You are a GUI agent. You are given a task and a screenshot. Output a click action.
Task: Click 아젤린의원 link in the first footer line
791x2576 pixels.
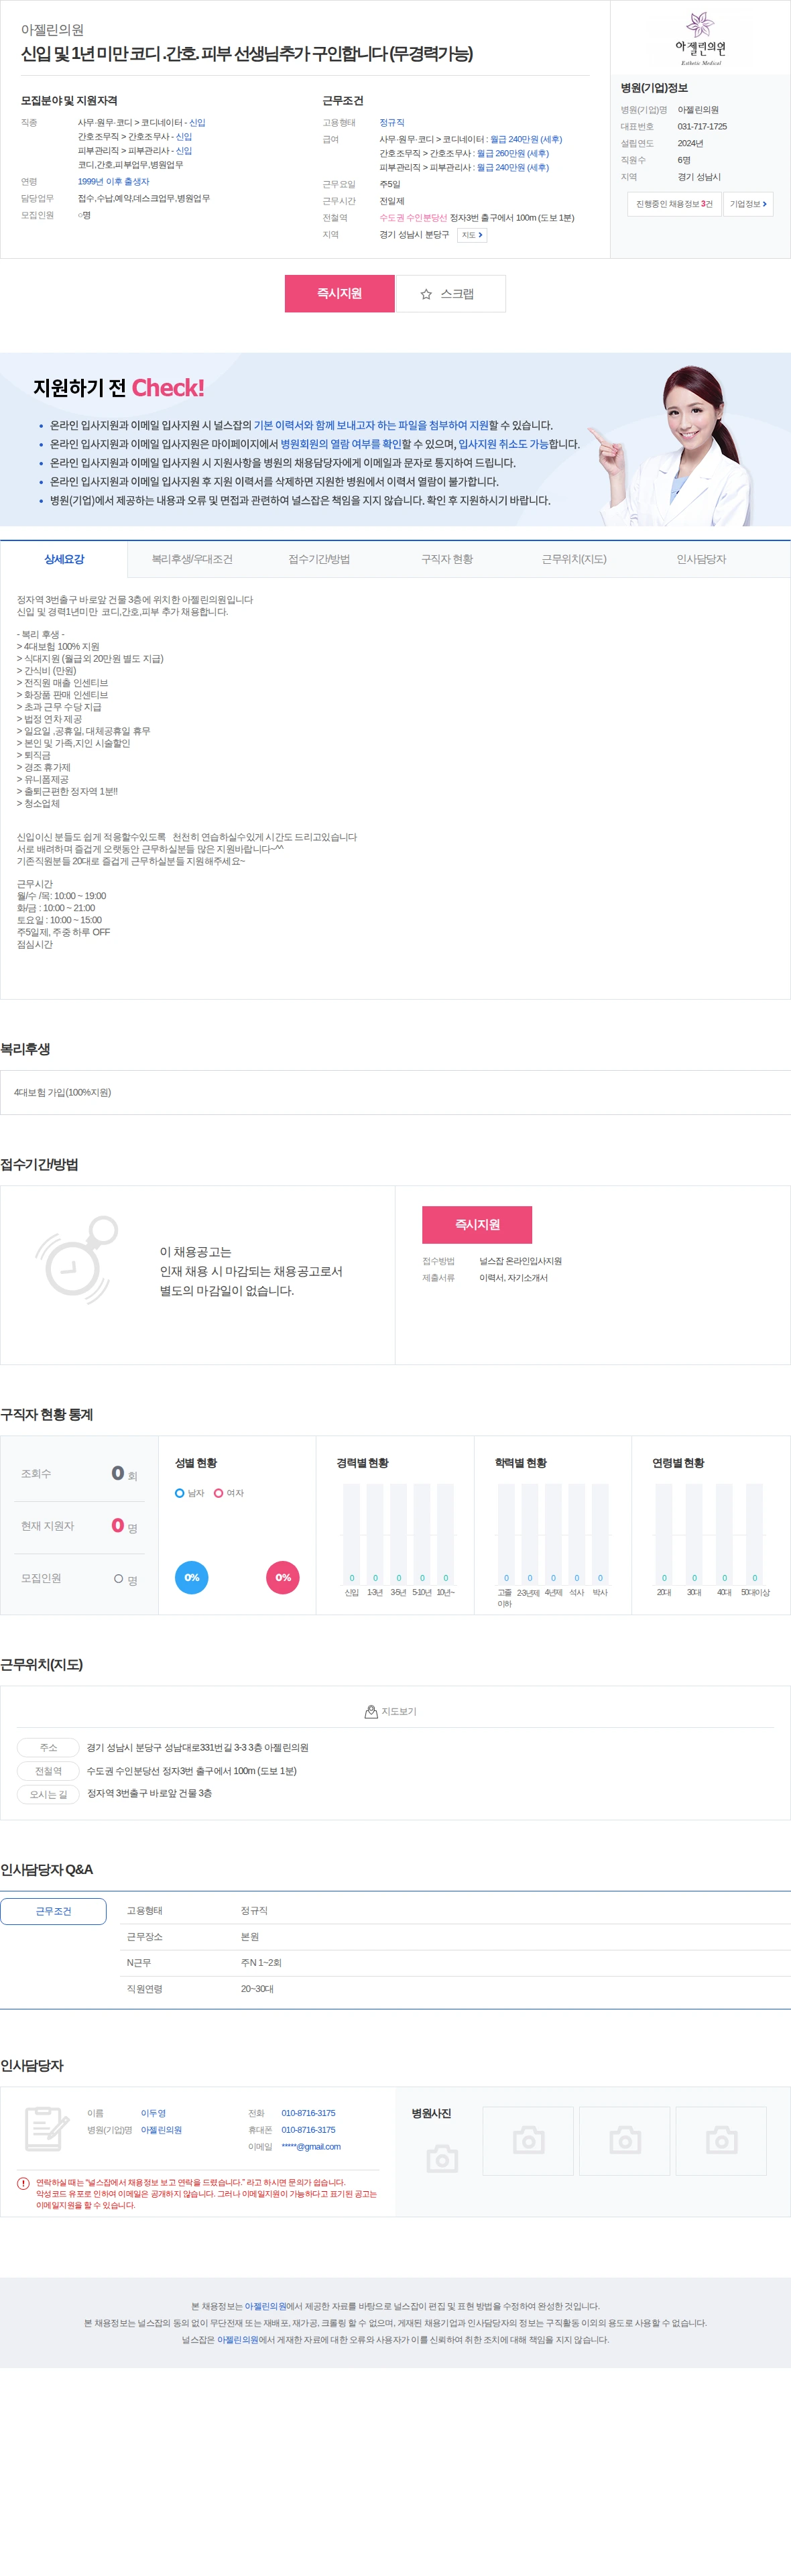point(266,2306)
